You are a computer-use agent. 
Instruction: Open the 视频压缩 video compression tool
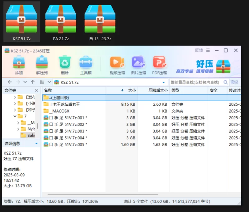pos(117,65)
